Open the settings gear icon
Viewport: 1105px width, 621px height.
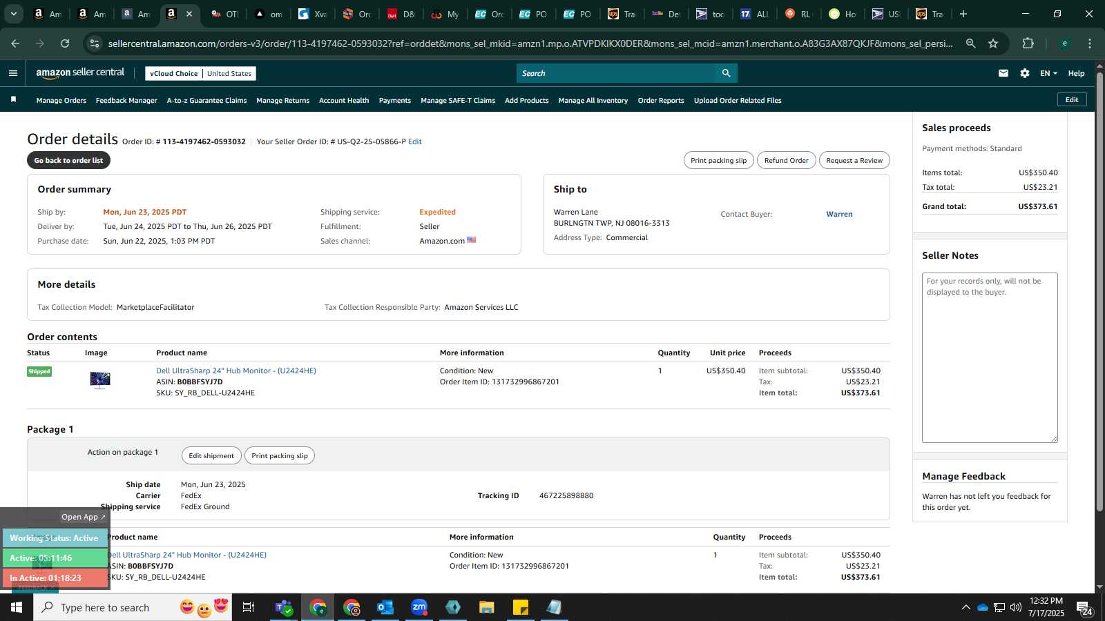pyautogui.click(x=1025, y=73)
